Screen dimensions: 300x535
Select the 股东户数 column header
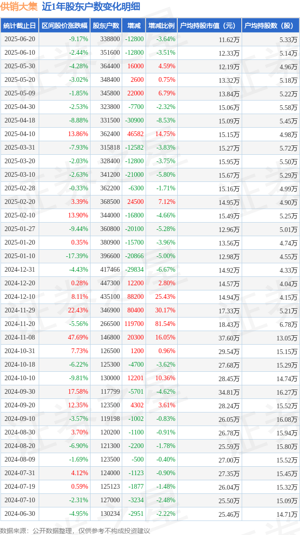point(106,26)
